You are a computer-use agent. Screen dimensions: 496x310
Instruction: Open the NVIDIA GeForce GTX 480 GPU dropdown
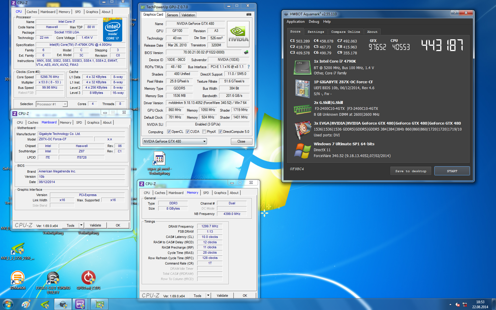174,141
